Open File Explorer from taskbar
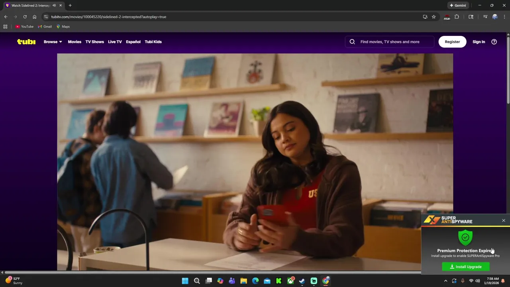The width and height of the screenshot is (510, 287). pyautogui.click(x=243, y=281)
